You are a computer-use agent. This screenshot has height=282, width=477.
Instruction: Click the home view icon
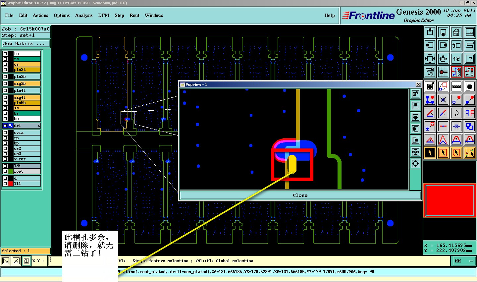456,32
